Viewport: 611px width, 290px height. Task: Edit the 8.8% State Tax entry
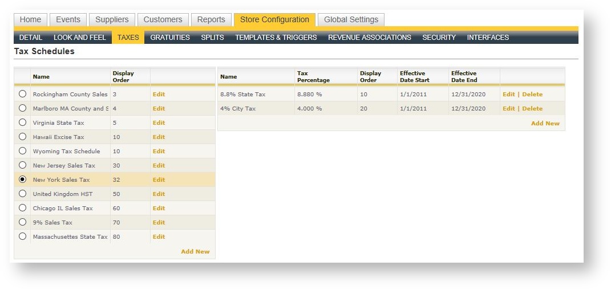coord(508,94)
